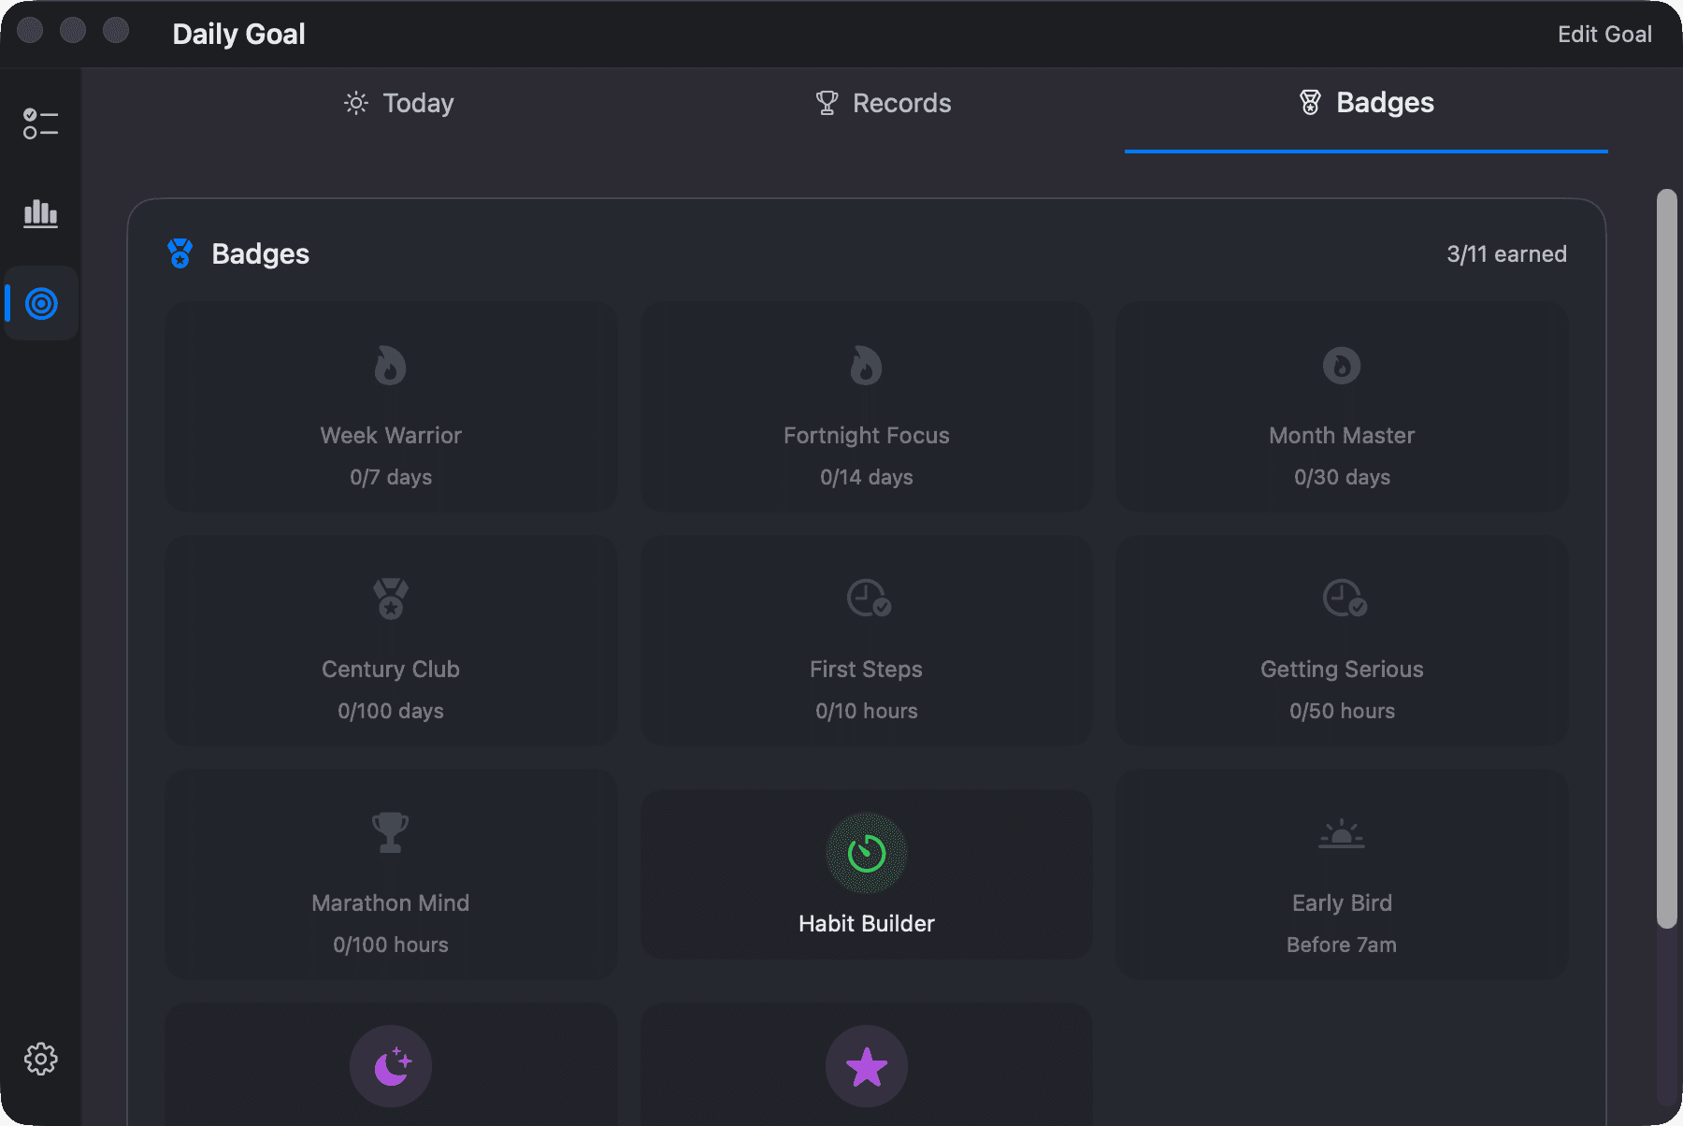The height and width of the screenshot is (1126, 1683).
Task: Click the purple star badge icon
Action: (867, 1066)
